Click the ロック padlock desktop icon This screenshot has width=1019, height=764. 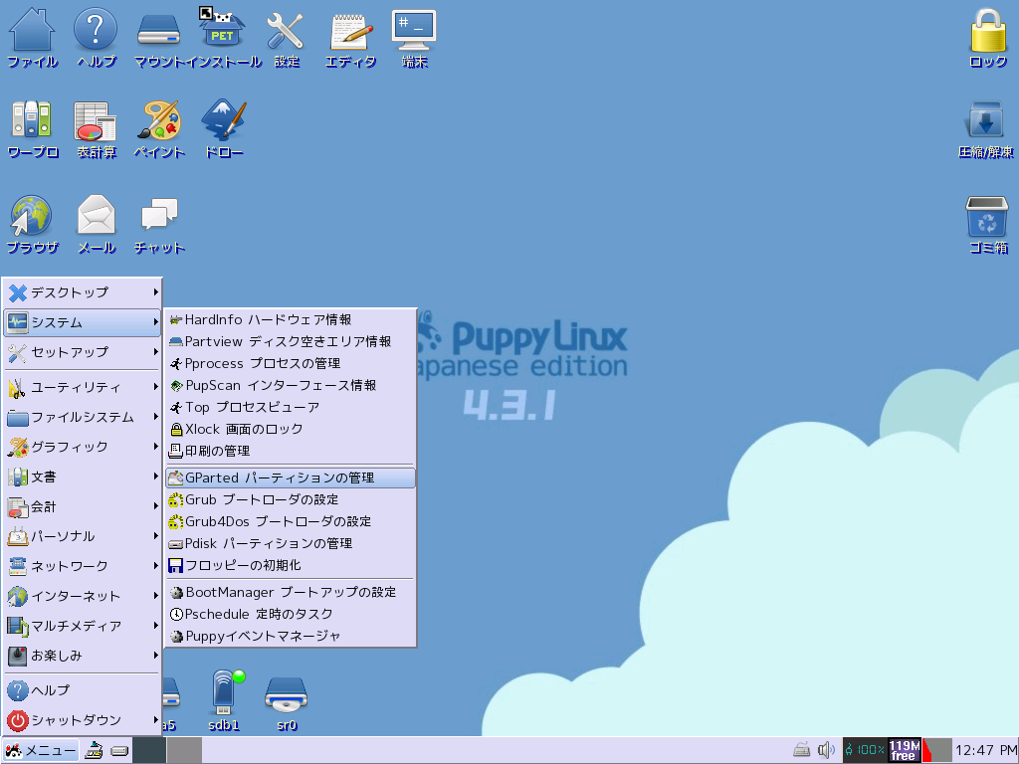tap(988, 30)
